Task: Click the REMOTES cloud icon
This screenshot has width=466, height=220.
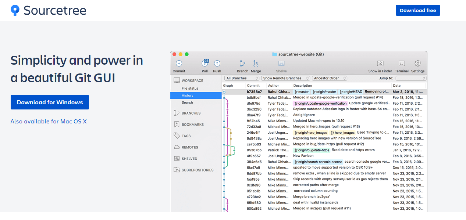Action: pos(177,147)
